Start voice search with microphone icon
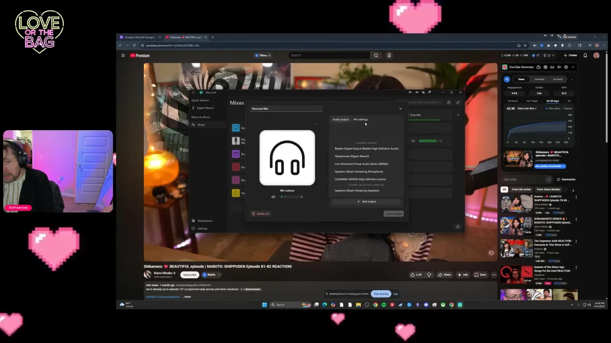This screenshot has width=611, height=343. click(x=389, y=55)
